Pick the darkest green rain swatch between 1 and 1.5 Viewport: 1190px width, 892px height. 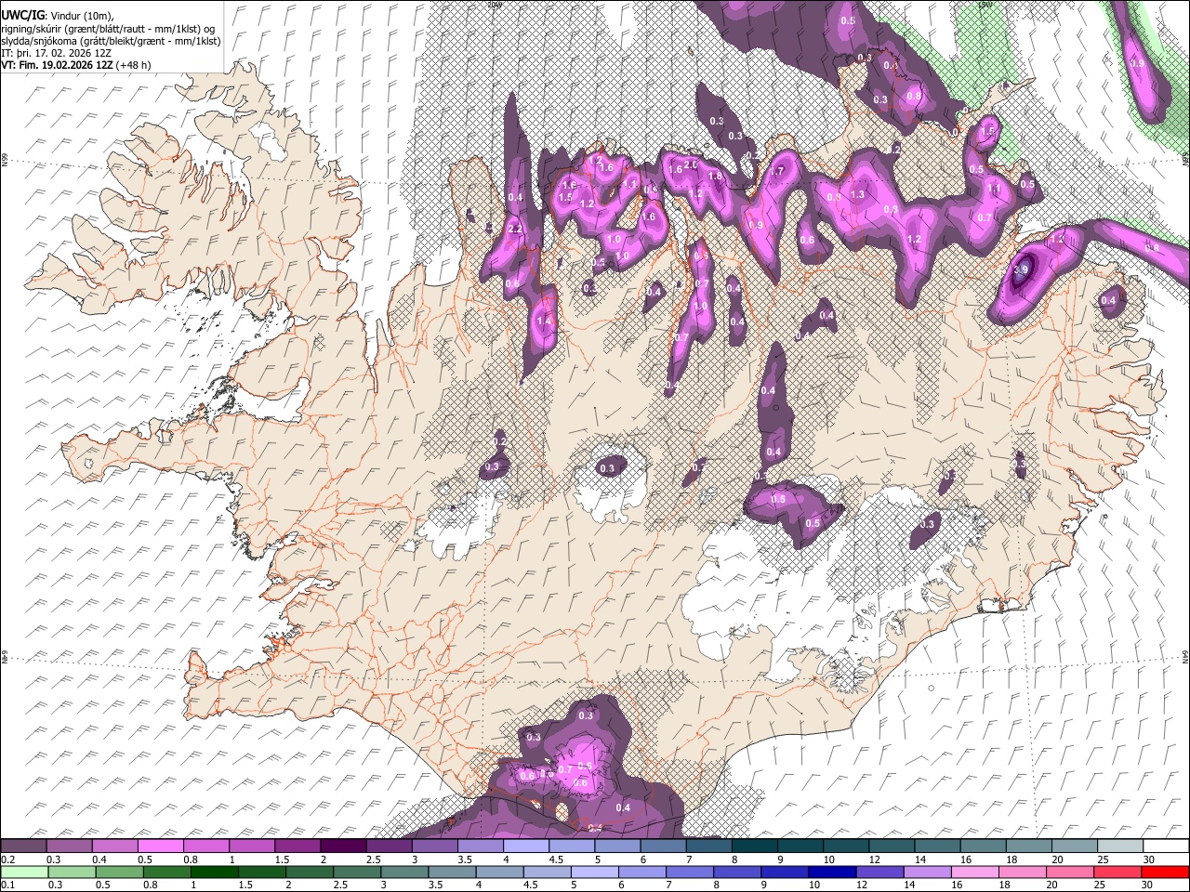215,872
